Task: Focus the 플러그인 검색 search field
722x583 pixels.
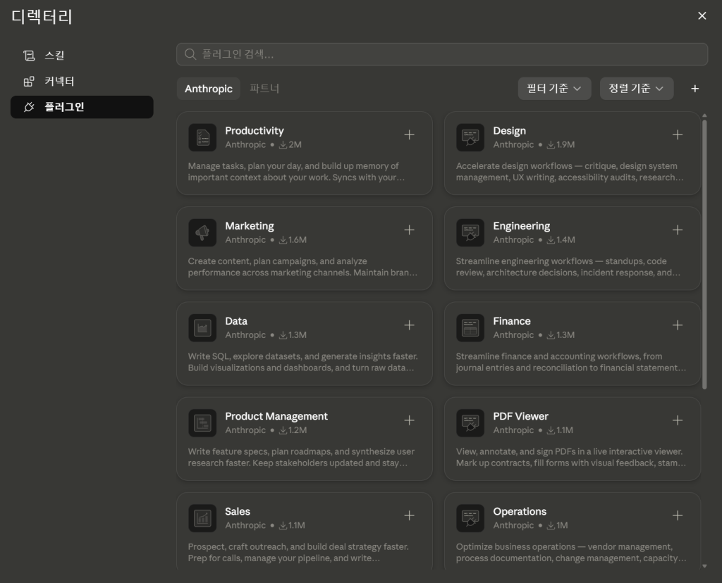Action: pos(442,54)
